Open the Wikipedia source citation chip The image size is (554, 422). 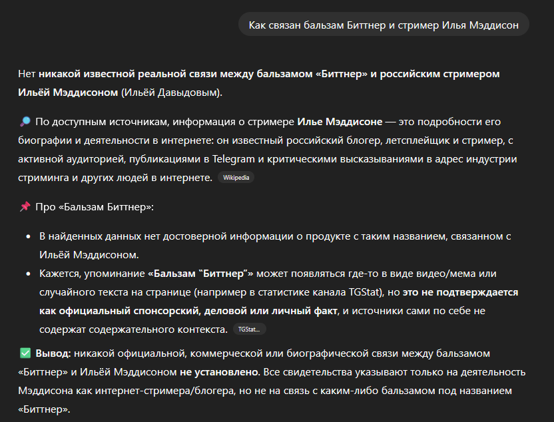coord(236,178)
